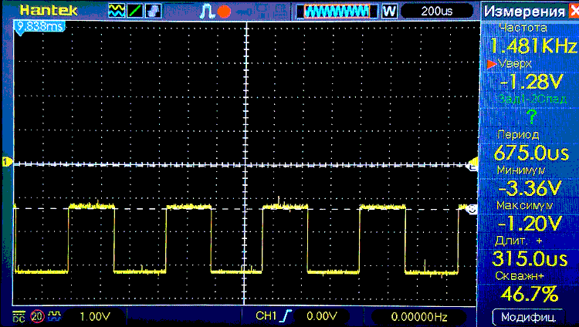The width and height of the screenshot is (579, 327).
Task: Close the Измерения panel
Action: click(x=574, y=11)
